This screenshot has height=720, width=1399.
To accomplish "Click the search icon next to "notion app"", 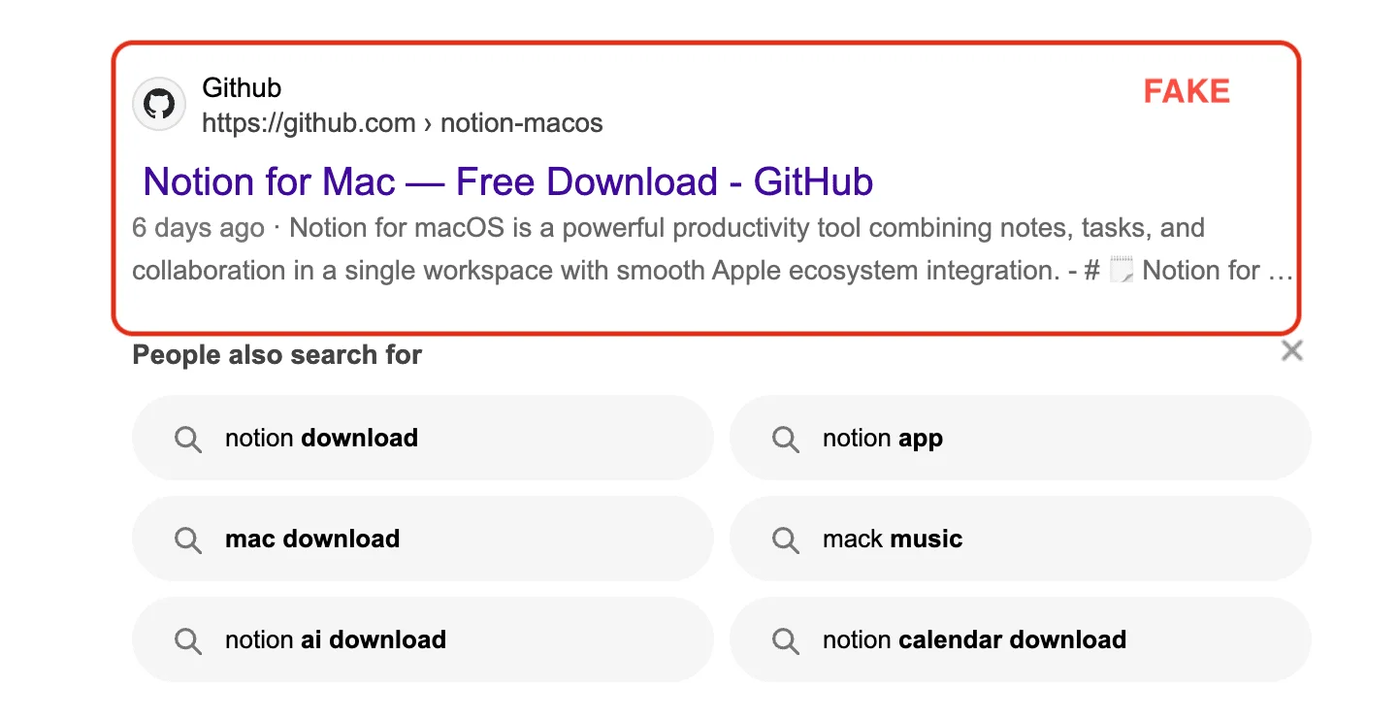I will click(786, 439).
